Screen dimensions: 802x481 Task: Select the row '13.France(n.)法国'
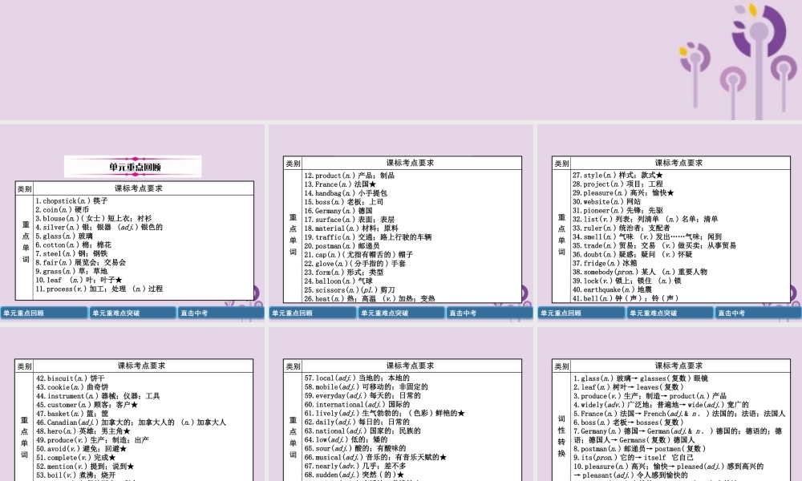coord(340,184)
